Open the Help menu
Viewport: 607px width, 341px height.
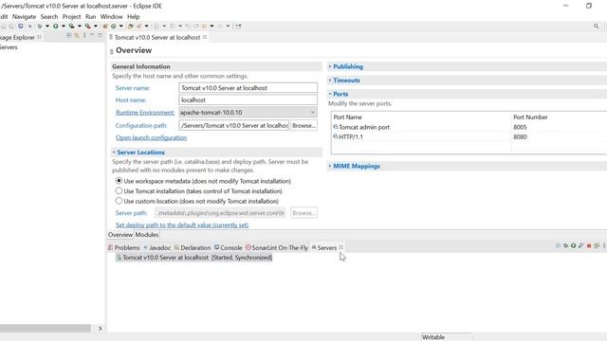click(134, 17)
